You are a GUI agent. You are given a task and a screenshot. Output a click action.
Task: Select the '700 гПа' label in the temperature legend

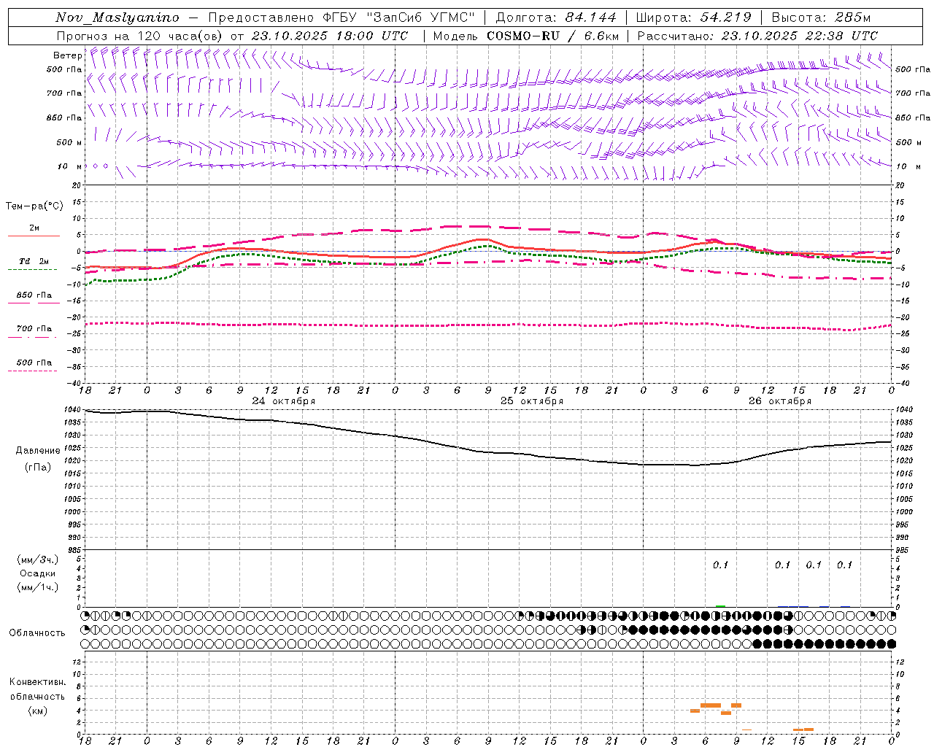(34, 329)
